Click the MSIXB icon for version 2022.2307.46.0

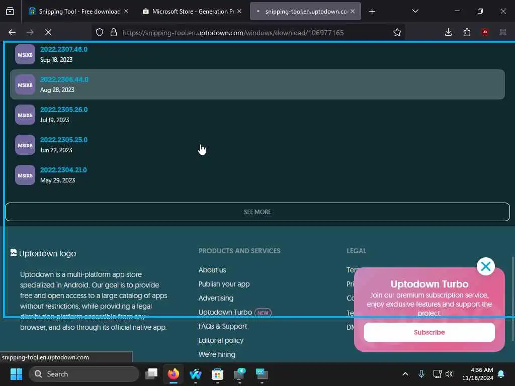coord(25,54)
